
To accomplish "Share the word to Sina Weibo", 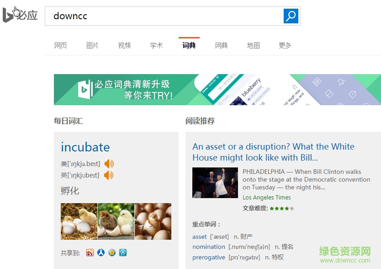I will pyautogui.click(x=90, y=253).
